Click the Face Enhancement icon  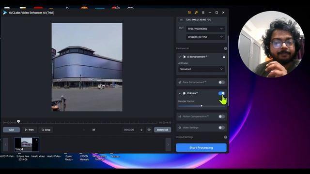(180, 82)
